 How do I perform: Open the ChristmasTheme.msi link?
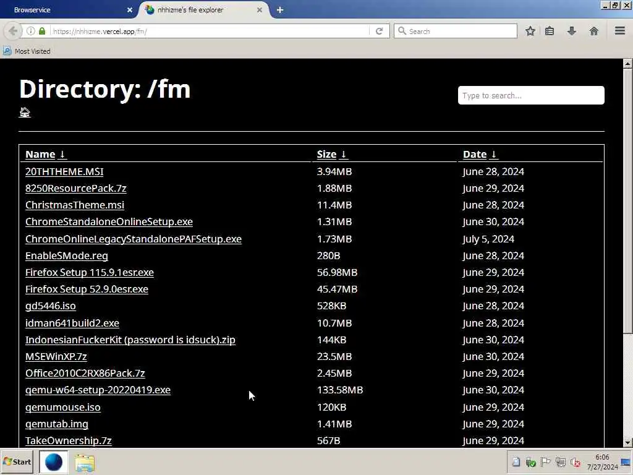75,205
